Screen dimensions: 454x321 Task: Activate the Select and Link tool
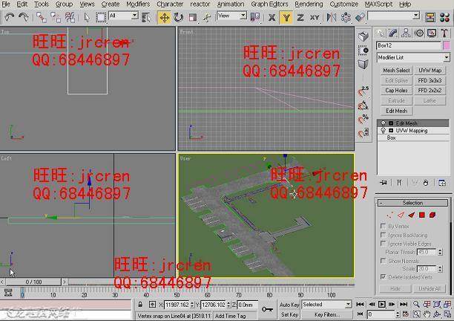pos(42,17)
